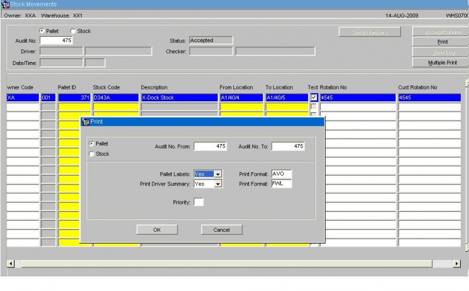Click the horizontal scrollbar track
This screenshot has width=469, height=291.
(x=227, y=263)
